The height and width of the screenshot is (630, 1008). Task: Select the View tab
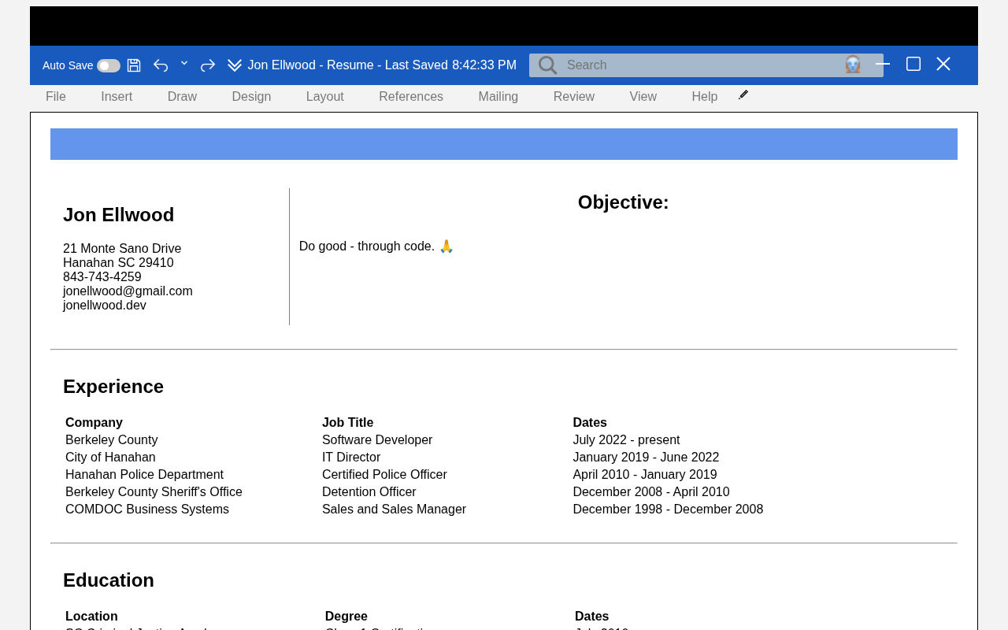tap(643, 97)
